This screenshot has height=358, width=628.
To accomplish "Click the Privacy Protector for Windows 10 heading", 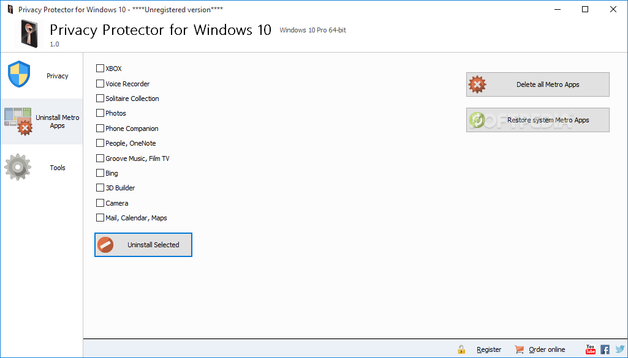I will (x=161, y=30).
